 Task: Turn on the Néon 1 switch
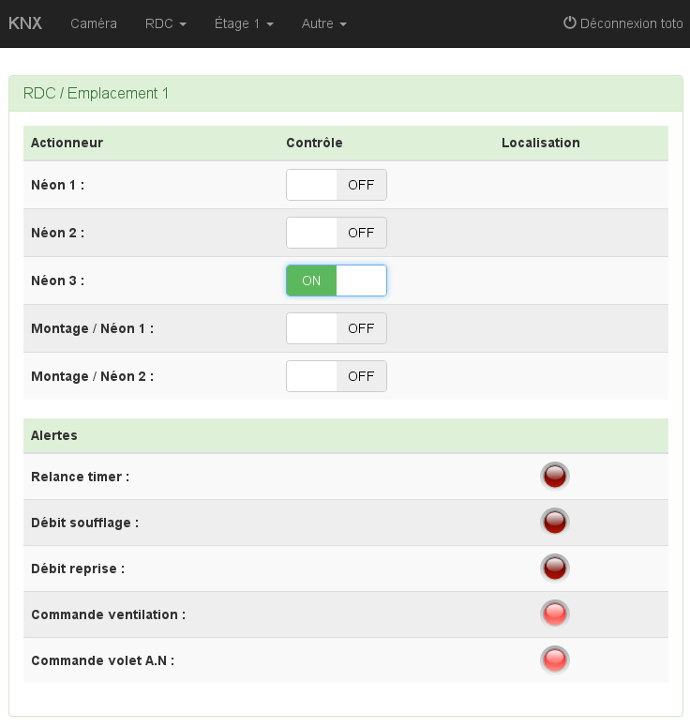[336, 185]
